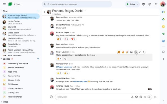Open the Active status dropdown

tap(132, 4)
